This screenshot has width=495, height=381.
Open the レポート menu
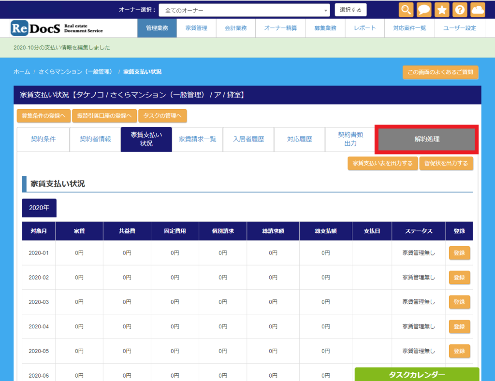pos(365,28)
